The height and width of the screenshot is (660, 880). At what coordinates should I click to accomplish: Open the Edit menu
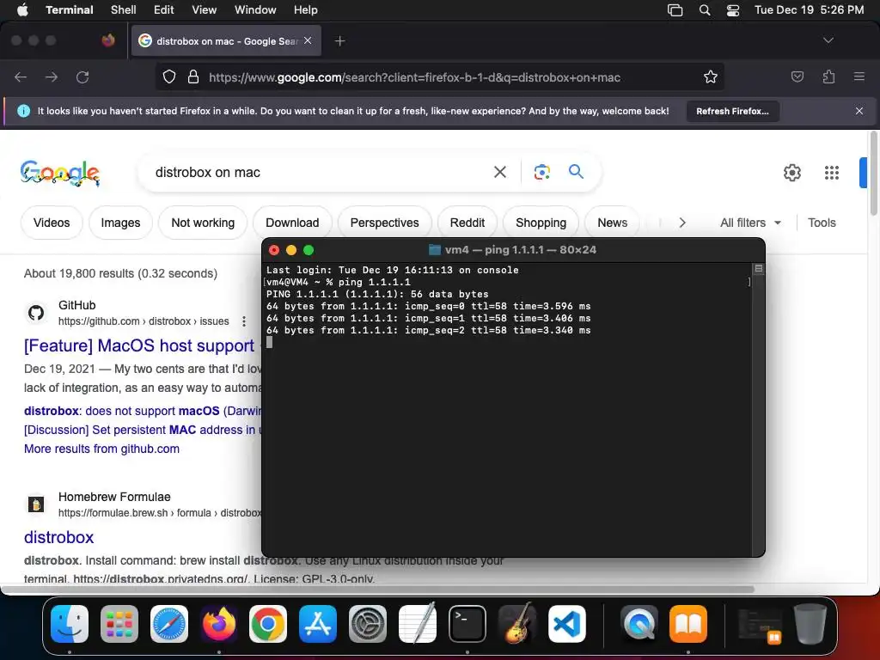pyautogui.click(x=164, y=10)
